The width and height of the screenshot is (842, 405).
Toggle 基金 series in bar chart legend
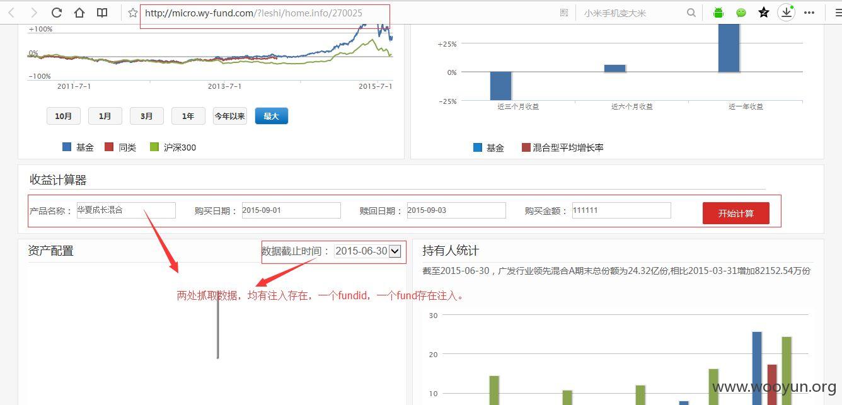pos(488,147)
